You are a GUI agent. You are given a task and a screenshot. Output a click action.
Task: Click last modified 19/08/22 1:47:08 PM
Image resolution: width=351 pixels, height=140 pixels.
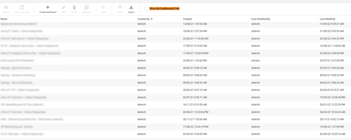pos(332,127)
